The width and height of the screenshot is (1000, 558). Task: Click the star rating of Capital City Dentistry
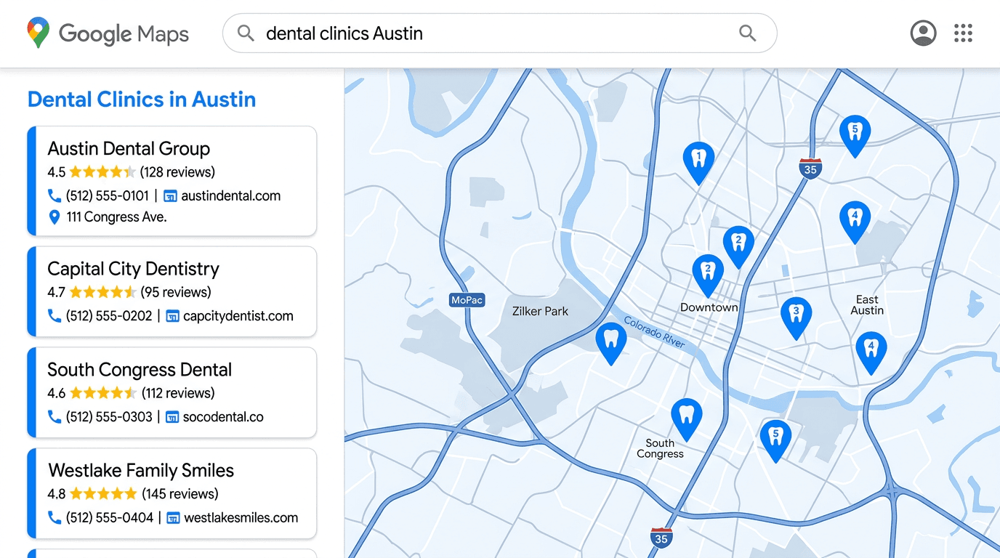point(102,293)
